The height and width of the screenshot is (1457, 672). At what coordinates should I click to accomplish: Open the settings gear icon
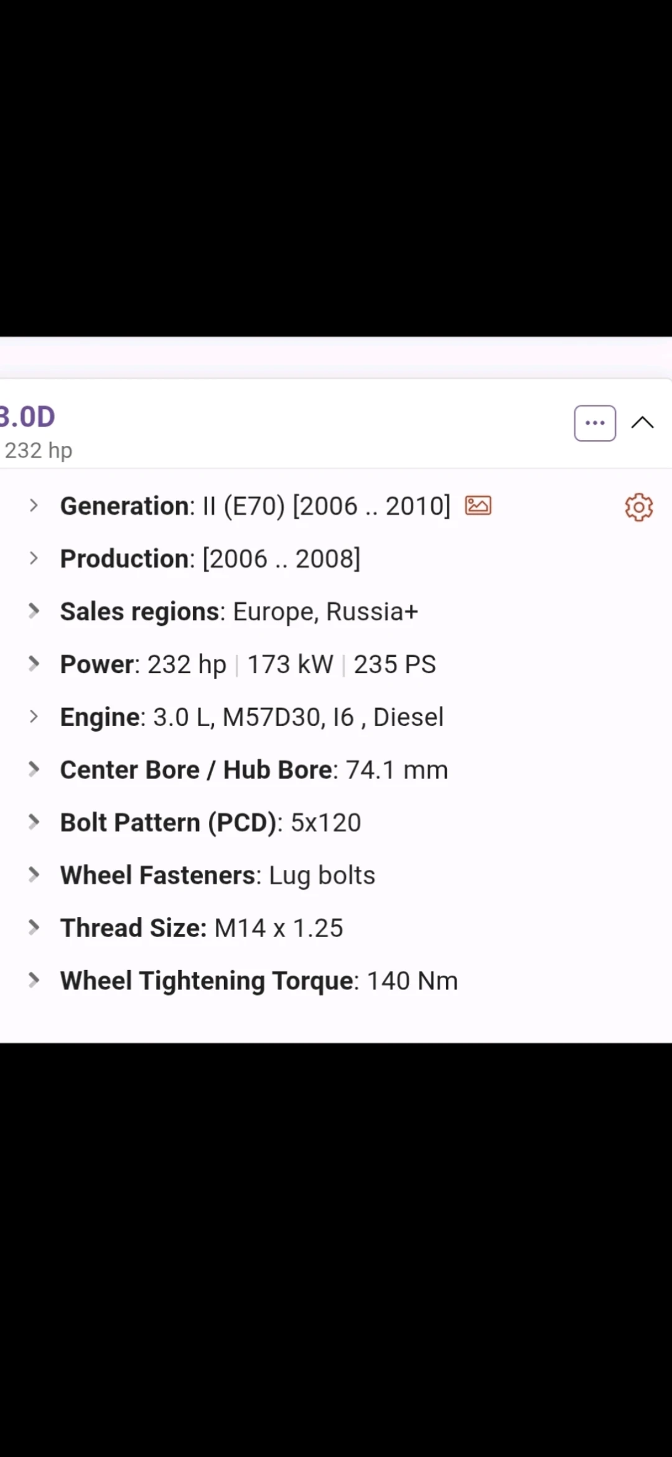[638, 507]
